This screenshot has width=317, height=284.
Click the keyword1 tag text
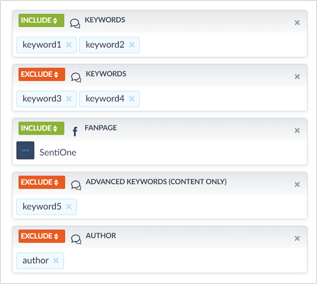coord(42,45)
